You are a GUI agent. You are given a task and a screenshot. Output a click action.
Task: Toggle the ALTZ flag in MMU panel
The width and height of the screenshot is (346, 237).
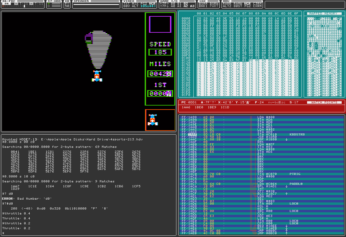pyautogui.click(x=227, y=6)
